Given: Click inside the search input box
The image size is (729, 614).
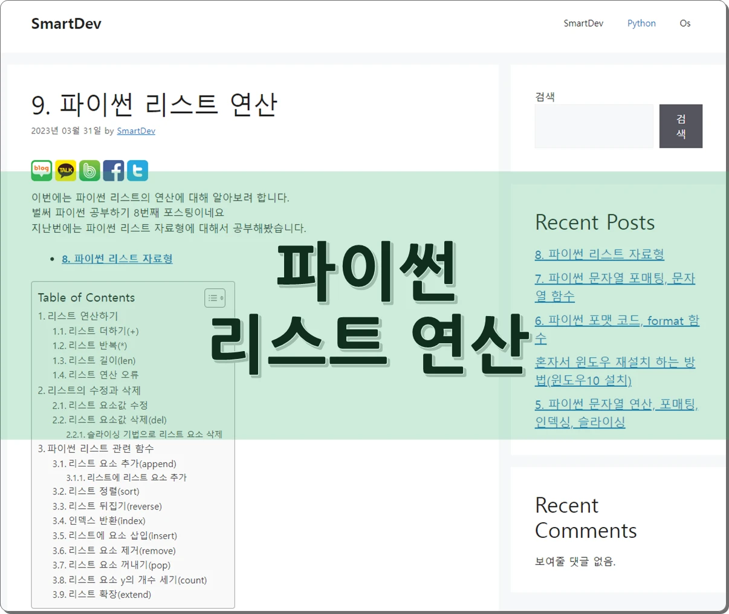Looking at the screenshot, I should point(594,126).
